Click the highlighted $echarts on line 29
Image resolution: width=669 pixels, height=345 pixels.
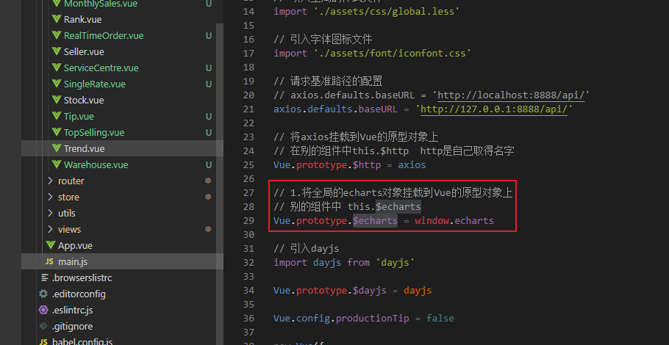[x=376, y=221]
